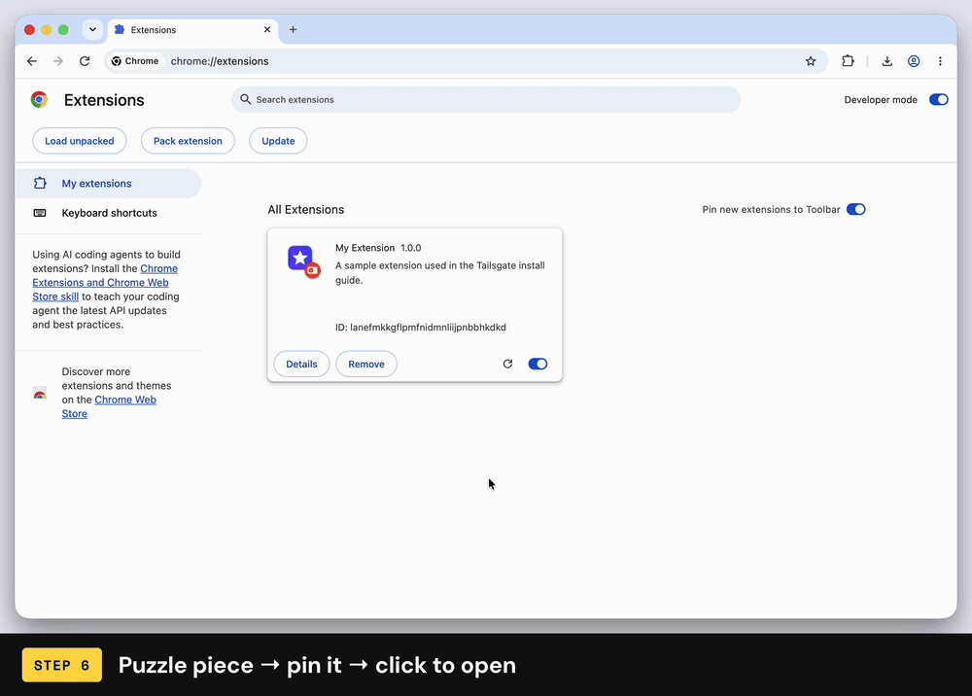Focus the Search extensions field
Image resolution: width=972 pixels, height=696 pixels.
click(486, 99)
